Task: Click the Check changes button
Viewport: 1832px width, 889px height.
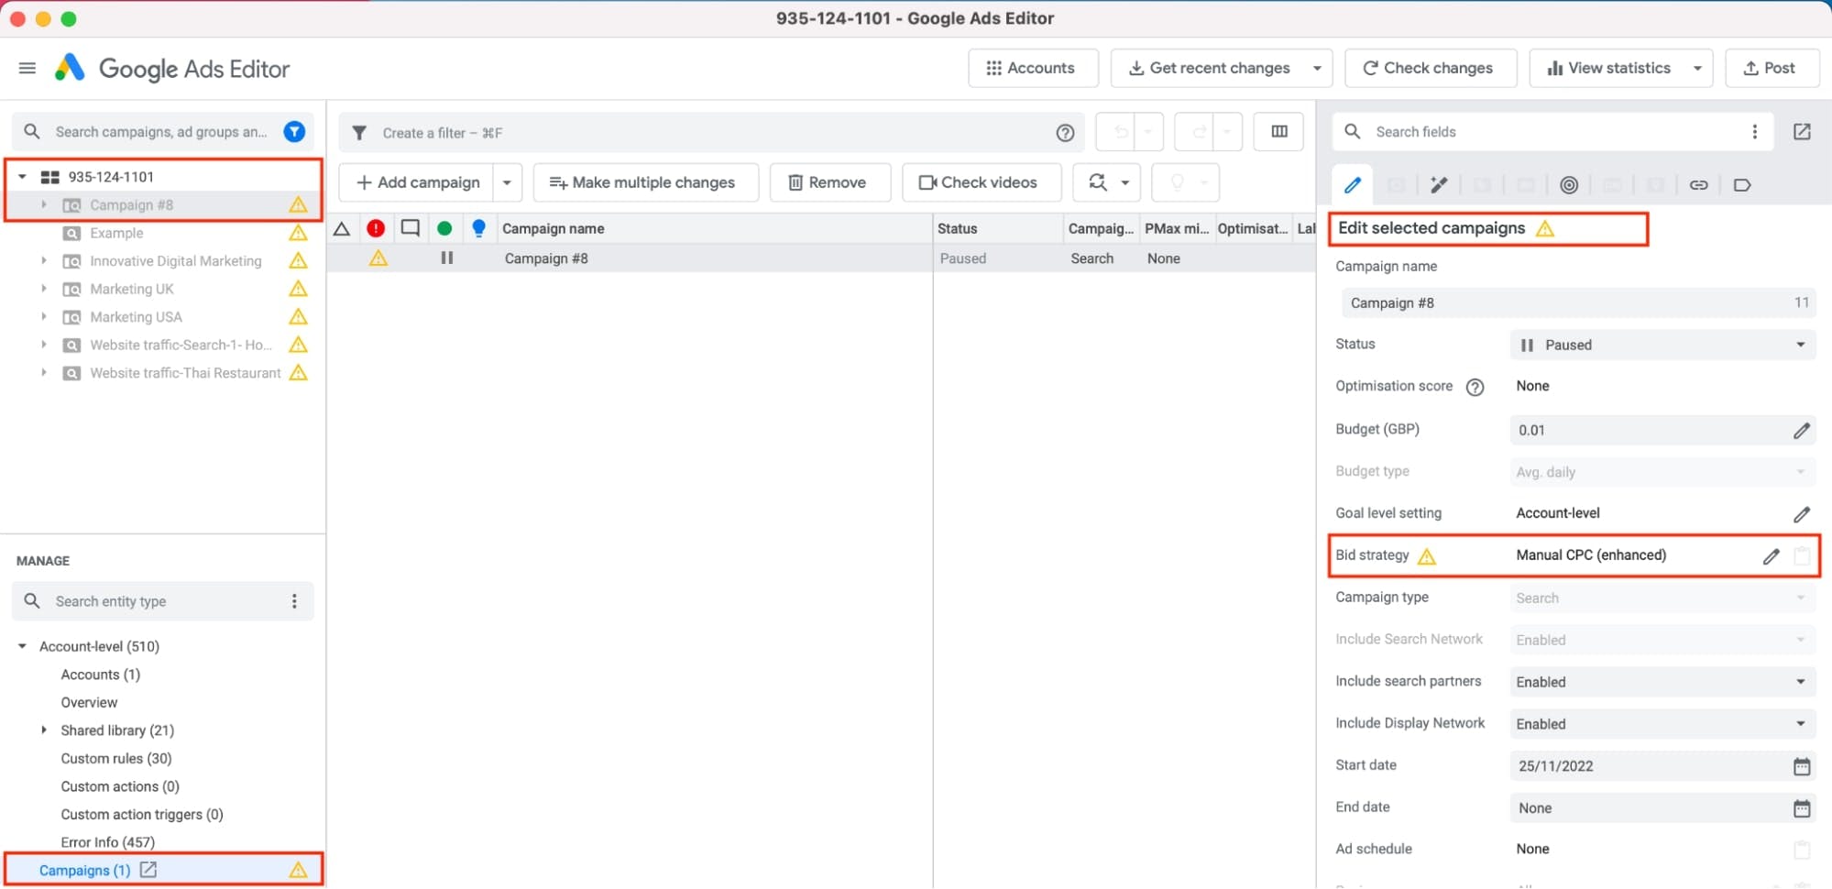Action: click(x=1430, y=67)
